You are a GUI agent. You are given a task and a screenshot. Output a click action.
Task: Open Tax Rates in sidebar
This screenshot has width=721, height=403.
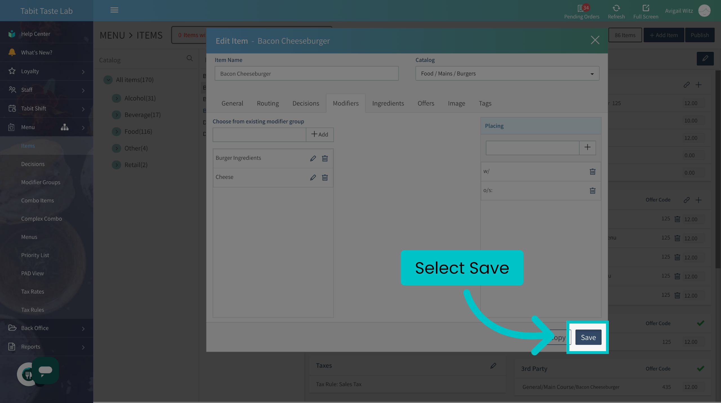tap(33, 292)
